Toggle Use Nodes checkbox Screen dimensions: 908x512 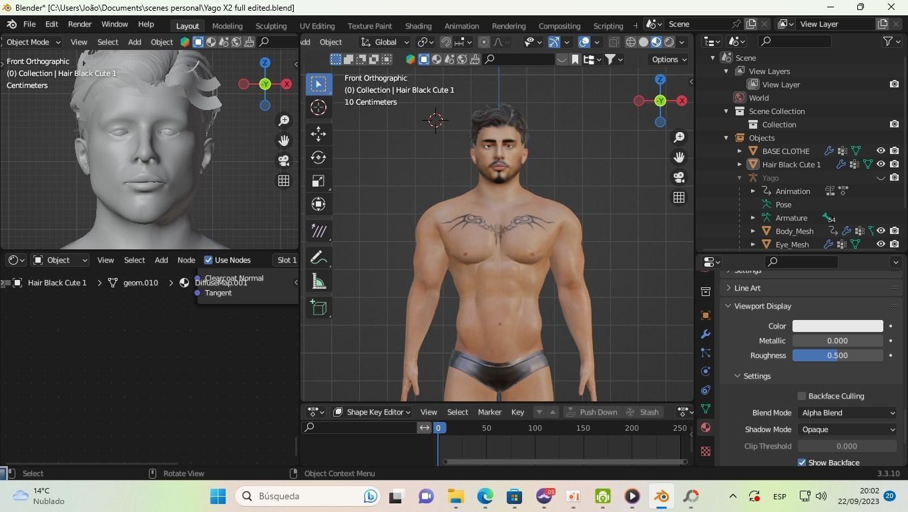coord(208,260)
